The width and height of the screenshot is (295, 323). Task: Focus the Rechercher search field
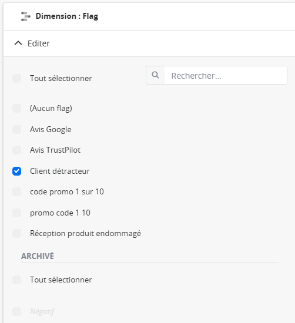[226, 75]
